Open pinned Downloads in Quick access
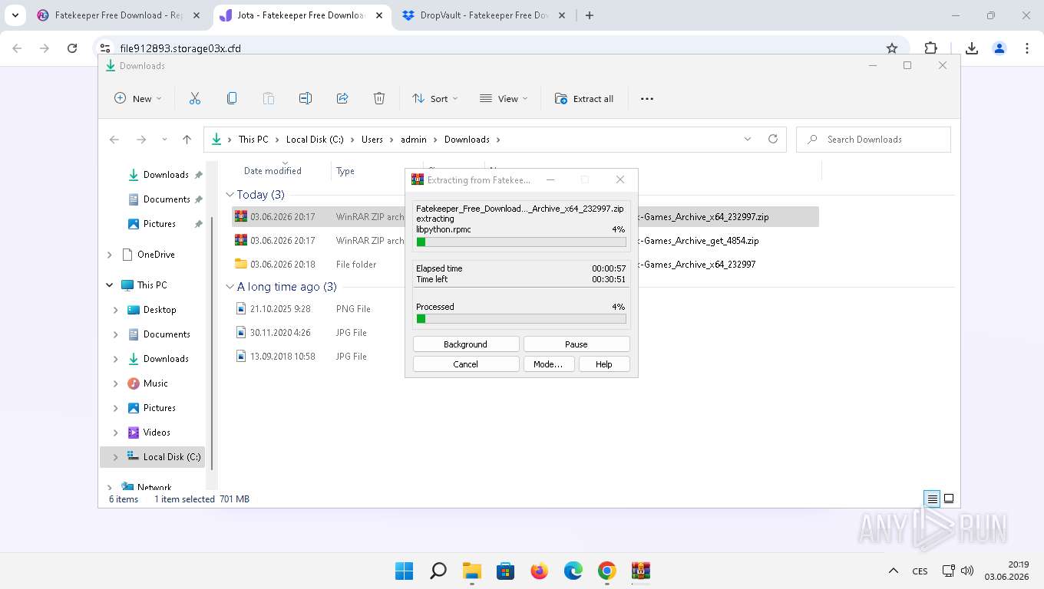This screenshot has width=1044, height=589. (x=166, y=175)
